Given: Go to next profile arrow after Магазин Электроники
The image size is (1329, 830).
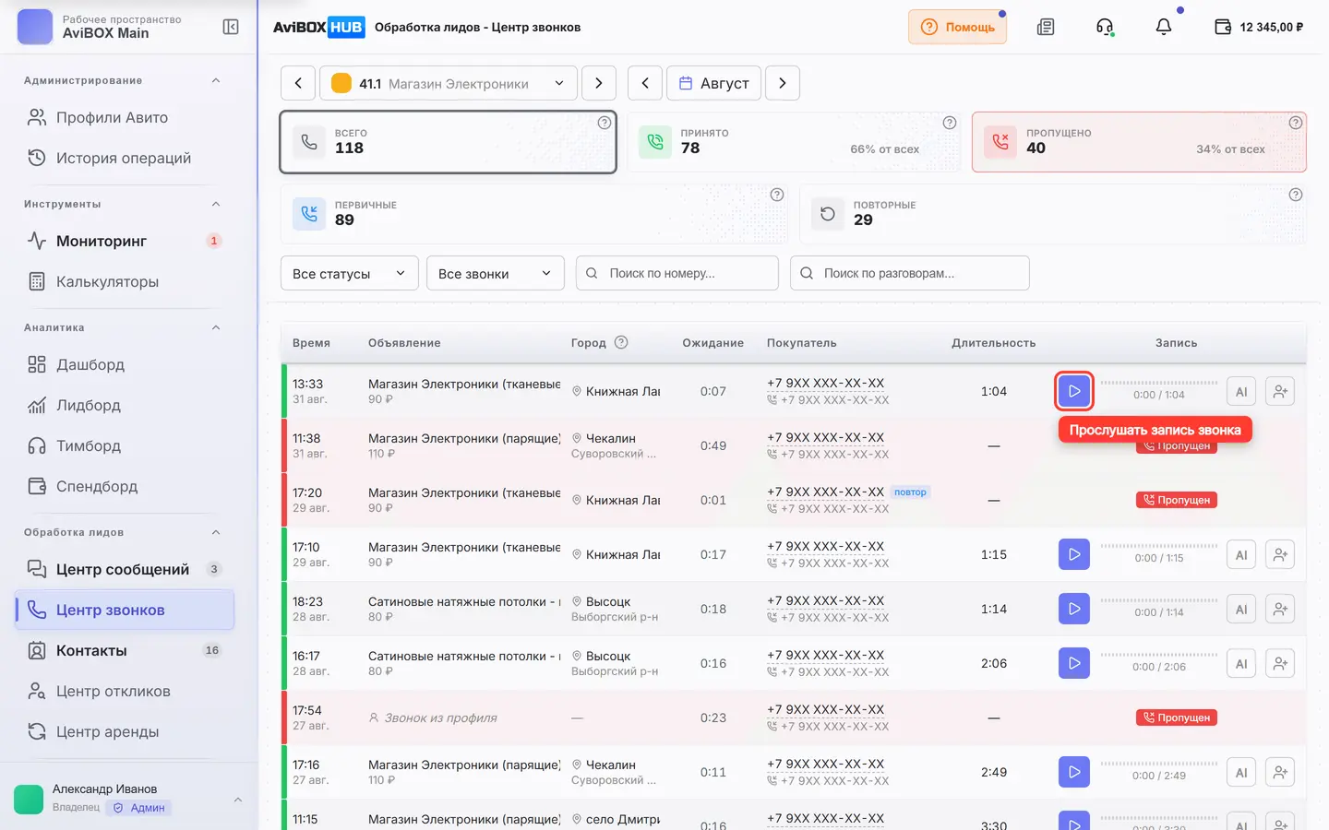Looking at the screenshot, I should pyautogui.click(x=599, y=83).
